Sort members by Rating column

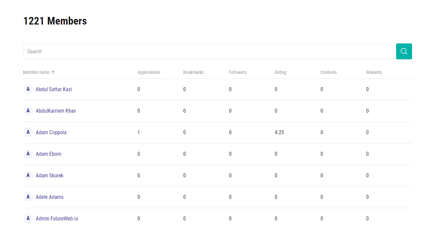pos(280,72)
